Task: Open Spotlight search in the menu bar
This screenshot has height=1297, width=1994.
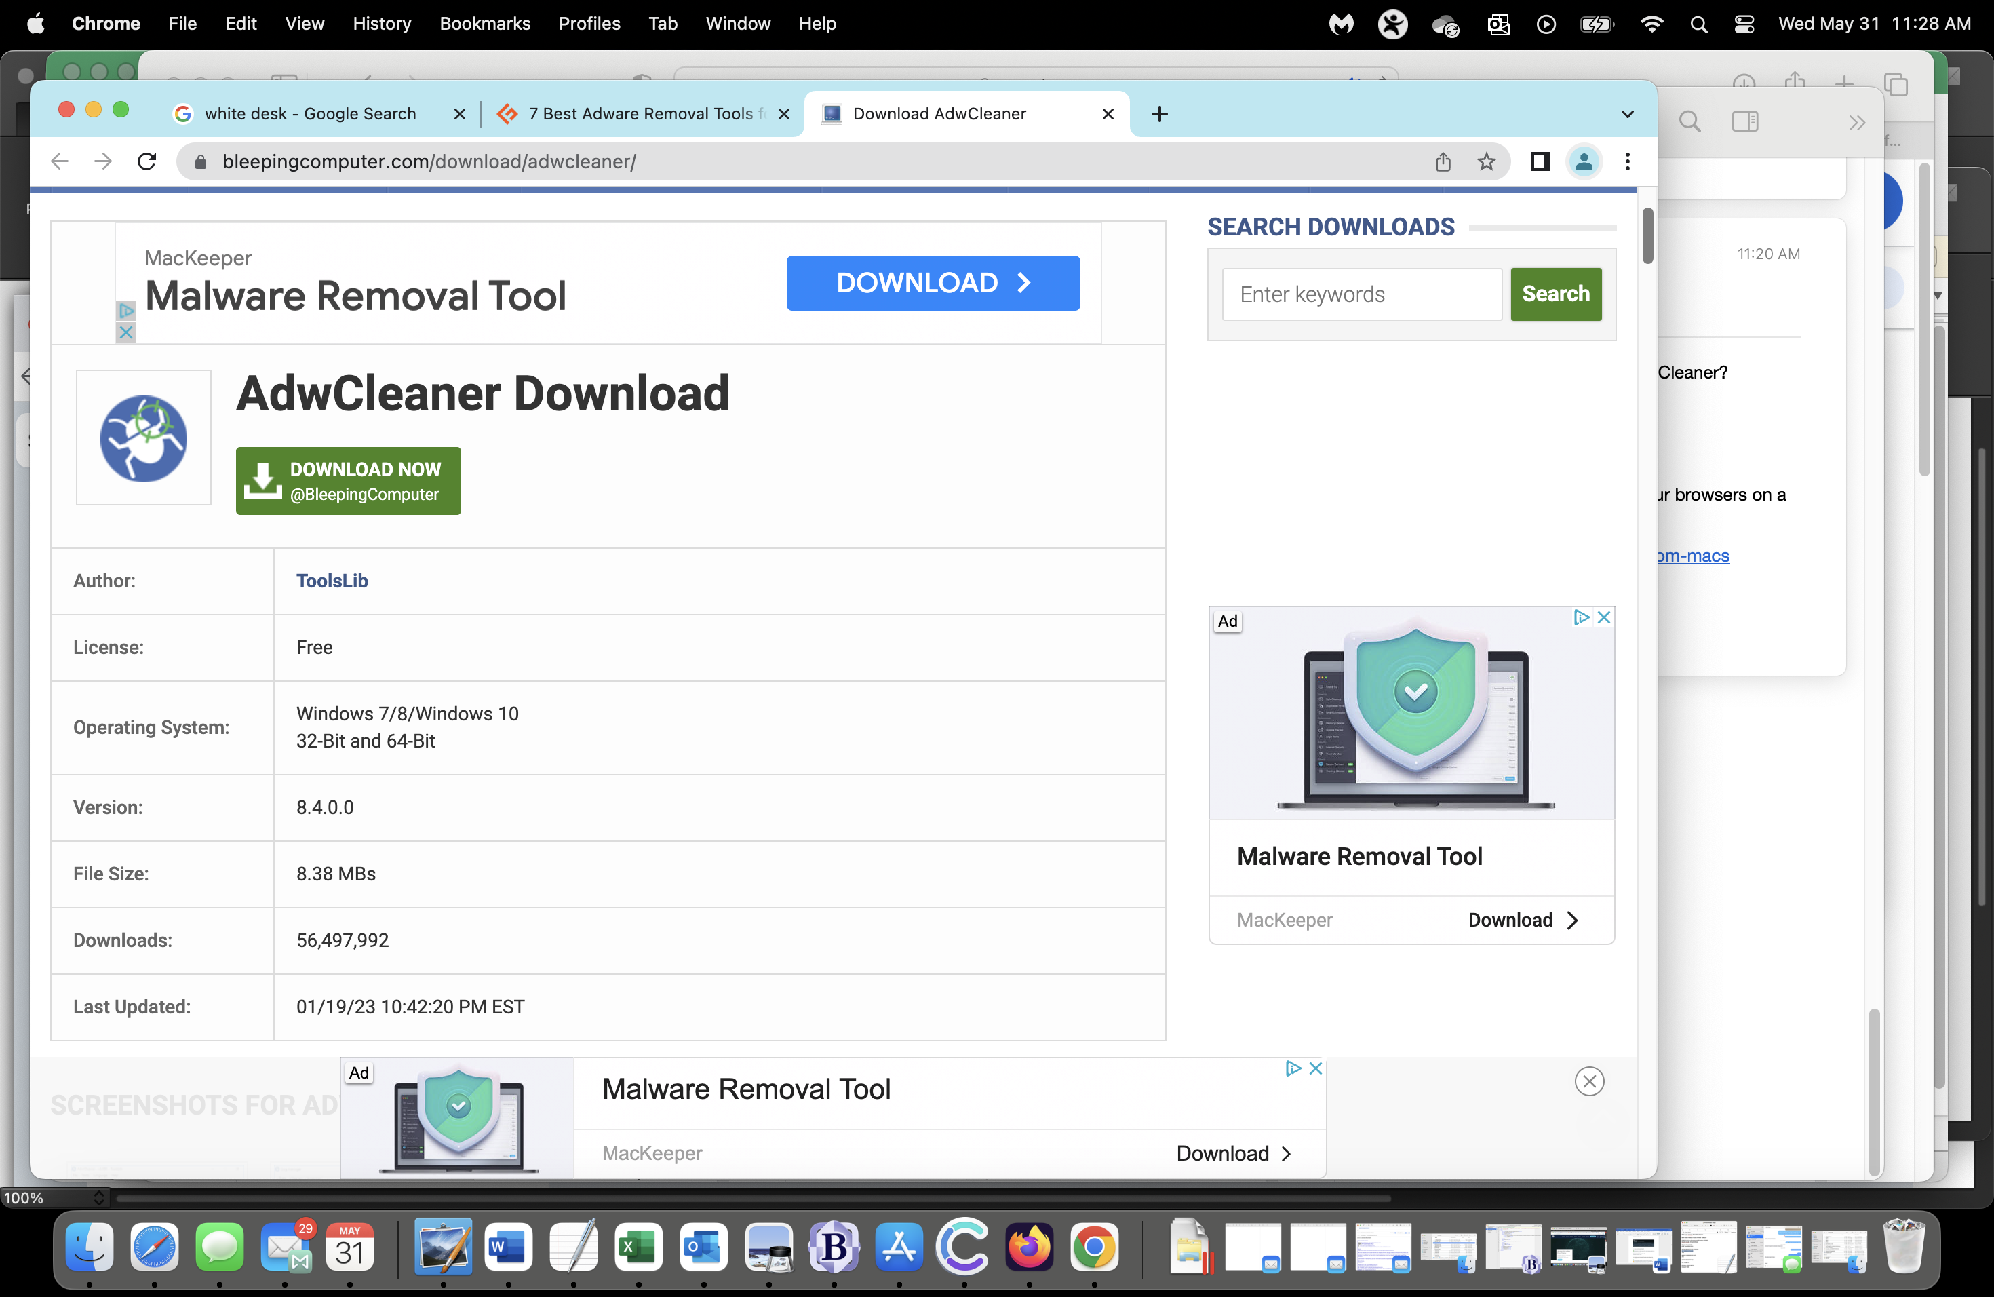Action: pos(1698,24)
